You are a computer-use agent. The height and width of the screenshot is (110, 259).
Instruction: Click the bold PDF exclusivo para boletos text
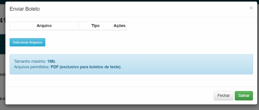[85, 67]
